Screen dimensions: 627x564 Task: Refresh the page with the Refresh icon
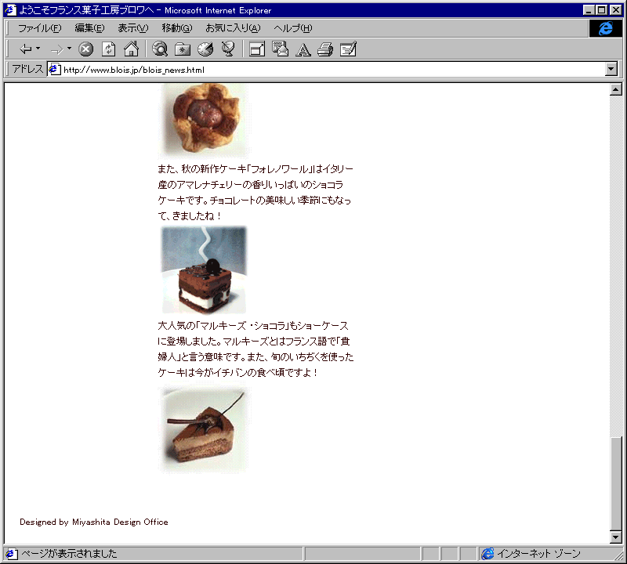tap(108, 49)
